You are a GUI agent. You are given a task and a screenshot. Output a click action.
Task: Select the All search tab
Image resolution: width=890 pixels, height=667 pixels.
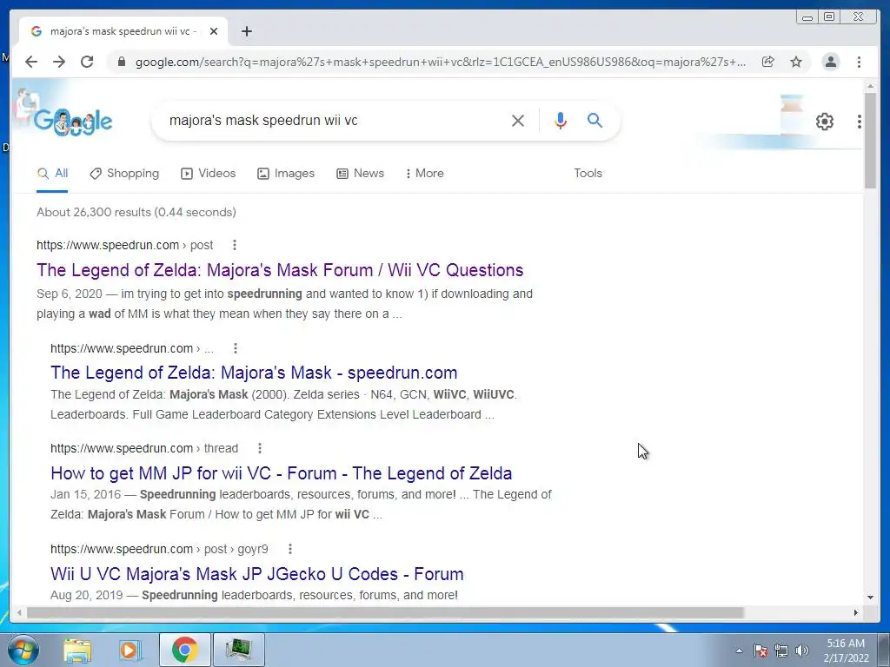pos(52,174)
